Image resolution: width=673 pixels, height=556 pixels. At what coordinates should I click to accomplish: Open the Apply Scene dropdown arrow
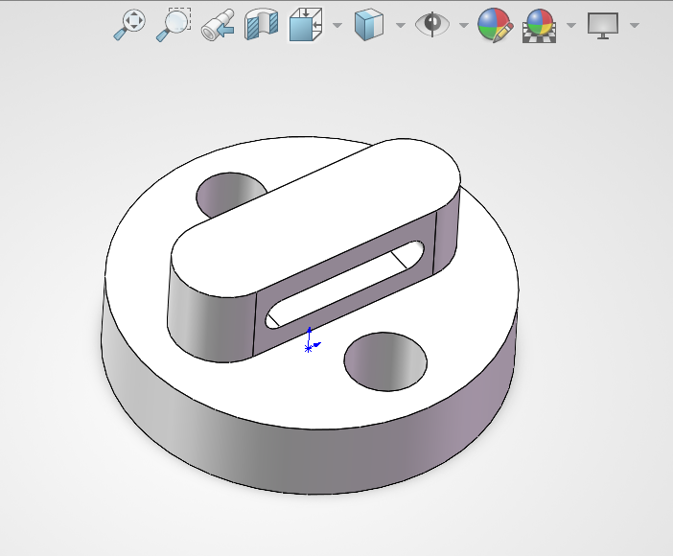point(571,25)
